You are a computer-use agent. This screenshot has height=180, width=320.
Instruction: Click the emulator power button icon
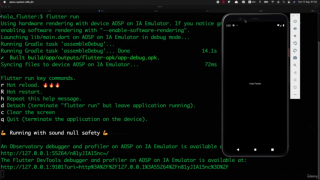click(x=295, y=21)
